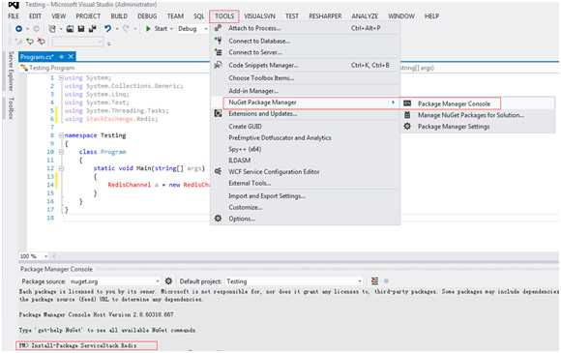Click the Open File toolbar icon
This screenshot has height=353, width=561.
(70, 29)
